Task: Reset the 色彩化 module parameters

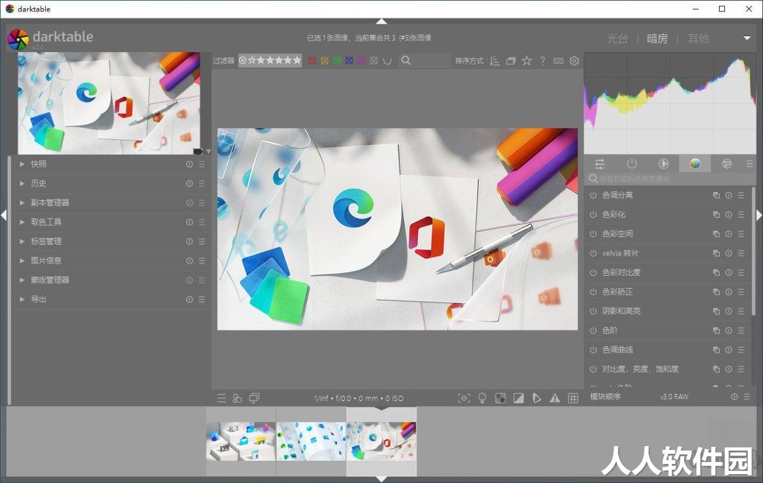Action: point(729,215)
